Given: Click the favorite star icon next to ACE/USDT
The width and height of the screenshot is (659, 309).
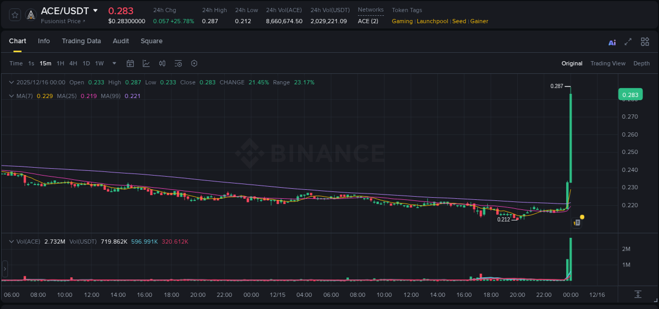Looking at the screenshot, I should (14, 14).
